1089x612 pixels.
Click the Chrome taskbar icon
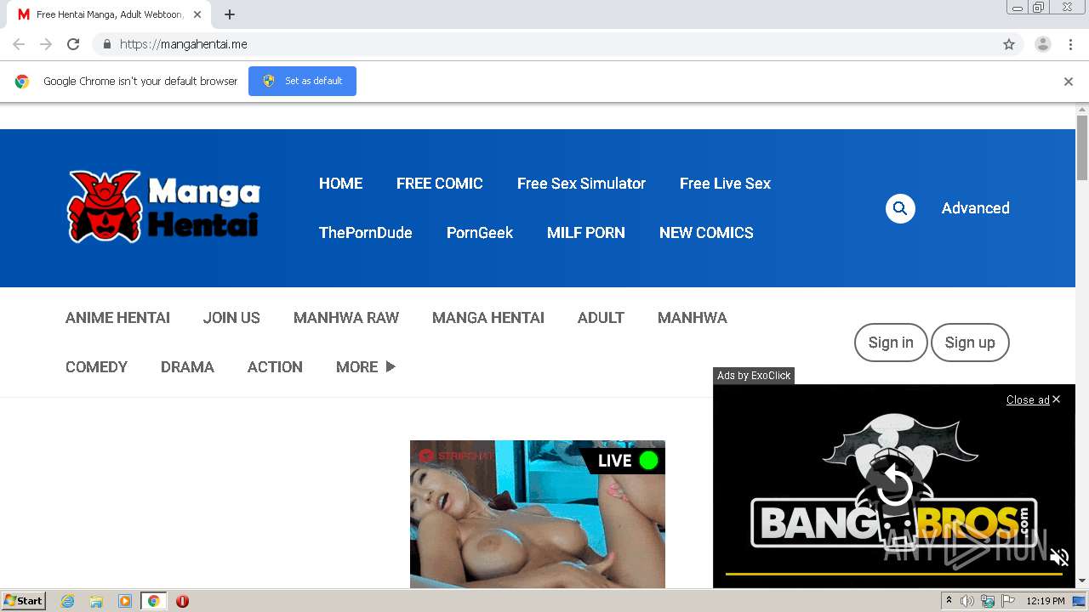click(x=153, y=601)
